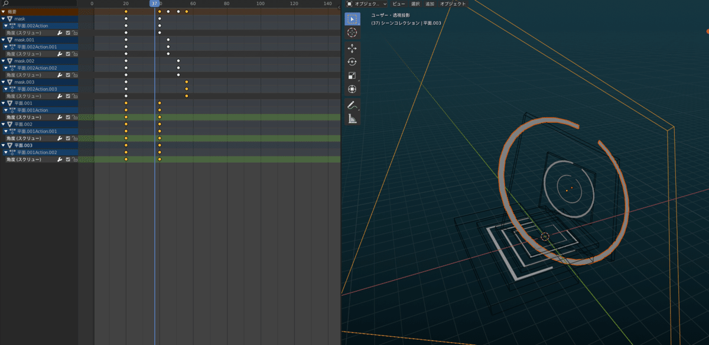Click wrench icon in mask.003's 角度 (スクリュー) row
The image size is (709, 345).
[60, 96]
